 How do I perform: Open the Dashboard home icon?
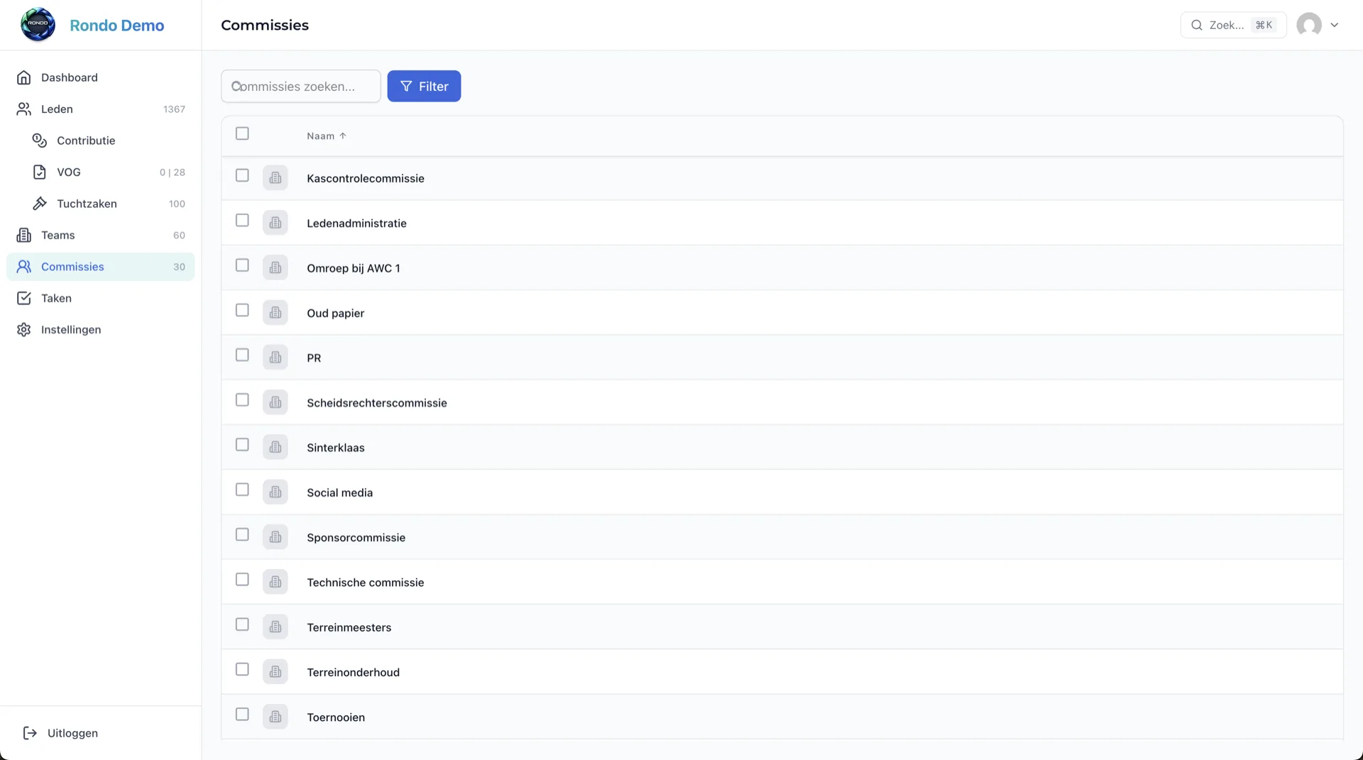pyautogui.click(x=24, y=77)
